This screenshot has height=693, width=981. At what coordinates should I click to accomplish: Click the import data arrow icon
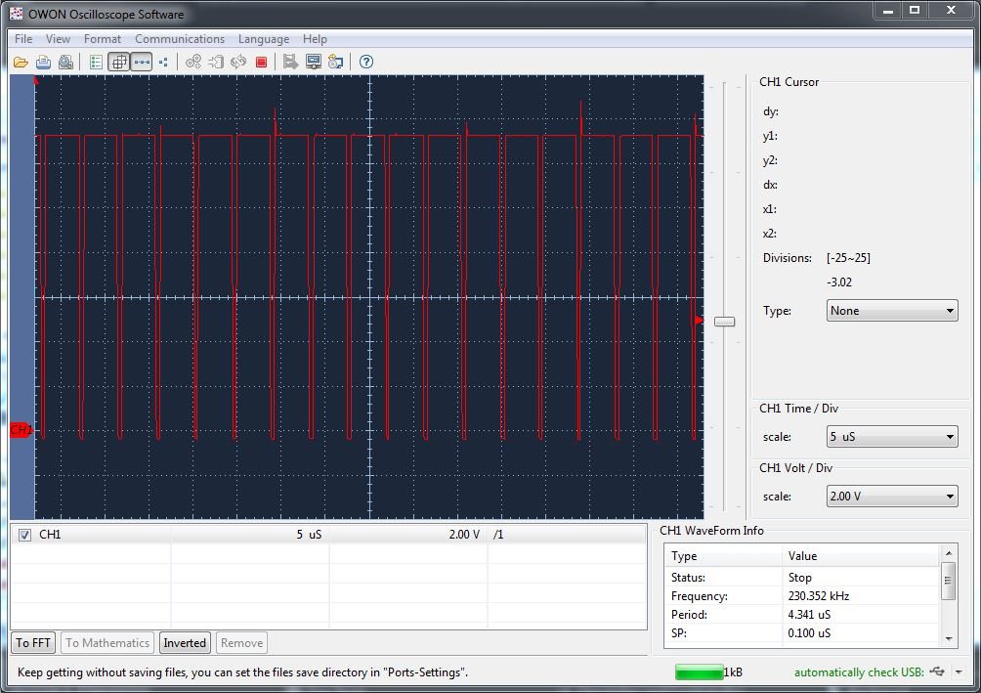216,62
